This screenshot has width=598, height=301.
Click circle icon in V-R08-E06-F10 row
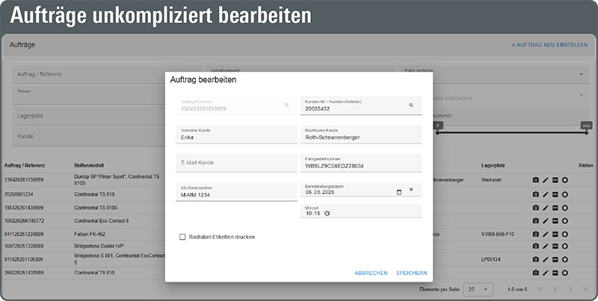point(565,234)
